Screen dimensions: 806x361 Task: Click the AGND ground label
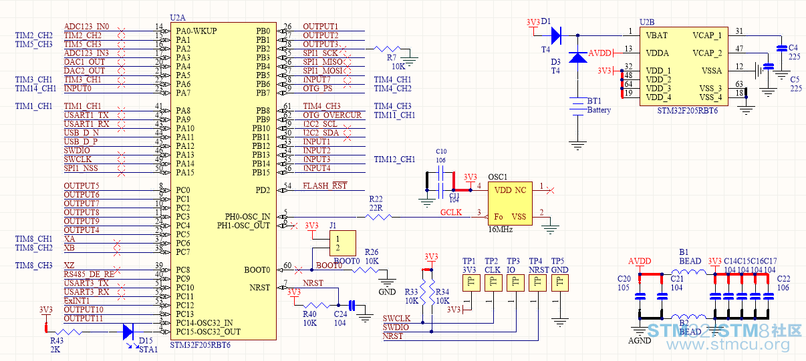point(640,340)
